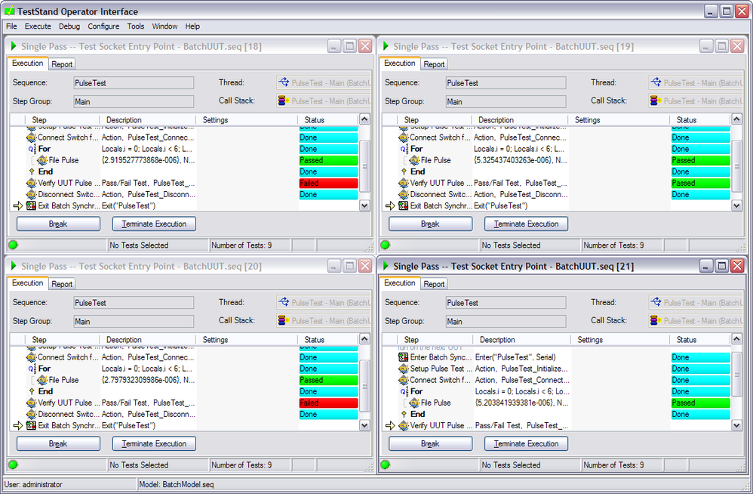Screen dimensions: 753x494
Task: Click the Verify UUT Pulse step icon in execution [19]
Action: tap(404, 184)
